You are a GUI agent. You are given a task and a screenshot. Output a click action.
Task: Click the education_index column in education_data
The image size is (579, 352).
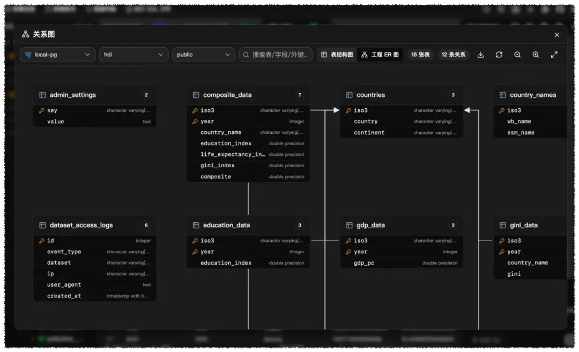point(248,263)
